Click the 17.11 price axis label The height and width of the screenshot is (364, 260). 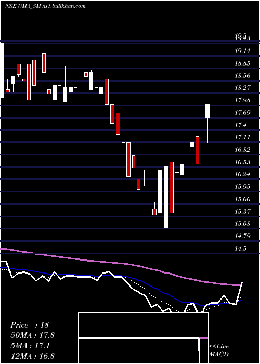(x=242, y=137)
